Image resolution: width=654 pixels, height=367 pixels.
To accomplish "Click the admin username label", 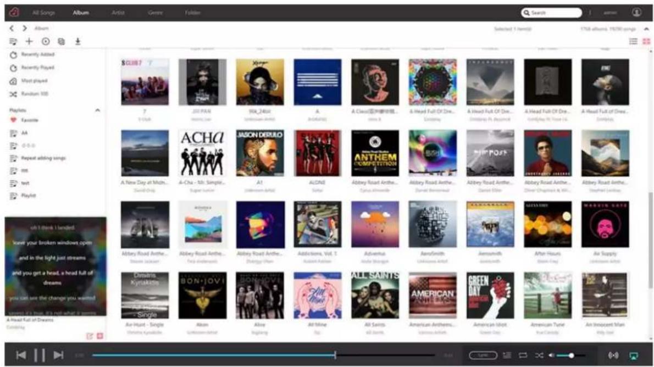I will pyautogui.click(x=610, y=13).
